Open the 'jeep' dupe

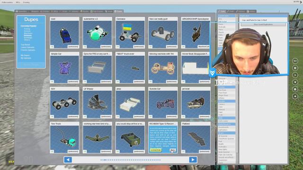point(130,102)
